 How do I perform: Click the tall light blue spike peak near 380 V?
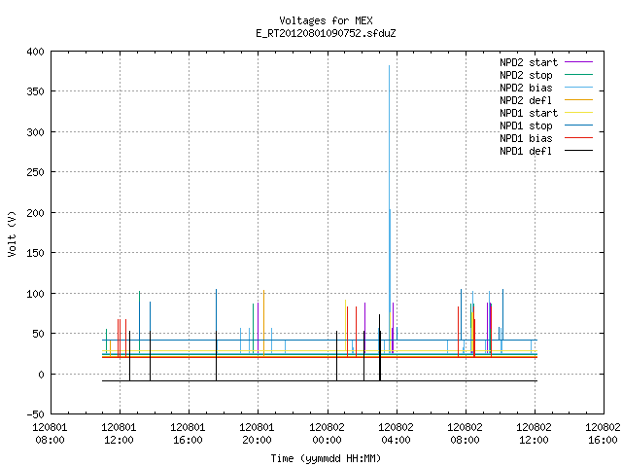click(x=389, y=66)
